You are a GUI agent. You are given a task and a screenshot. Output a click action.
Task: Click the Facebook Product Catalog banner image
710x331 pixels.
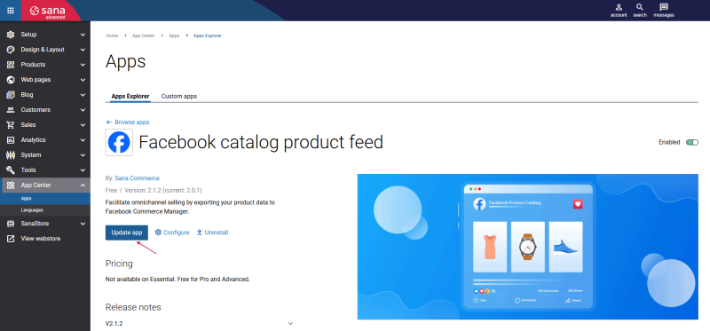pyautogui.click(x=527, y=247)
